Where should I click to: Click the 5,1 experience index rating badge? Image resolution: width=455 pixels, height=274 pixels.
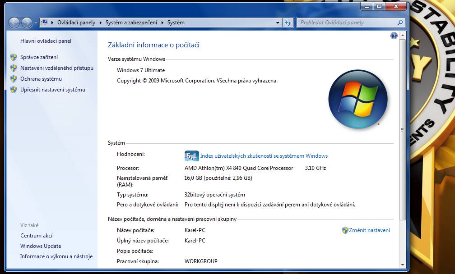pos(191,156)
